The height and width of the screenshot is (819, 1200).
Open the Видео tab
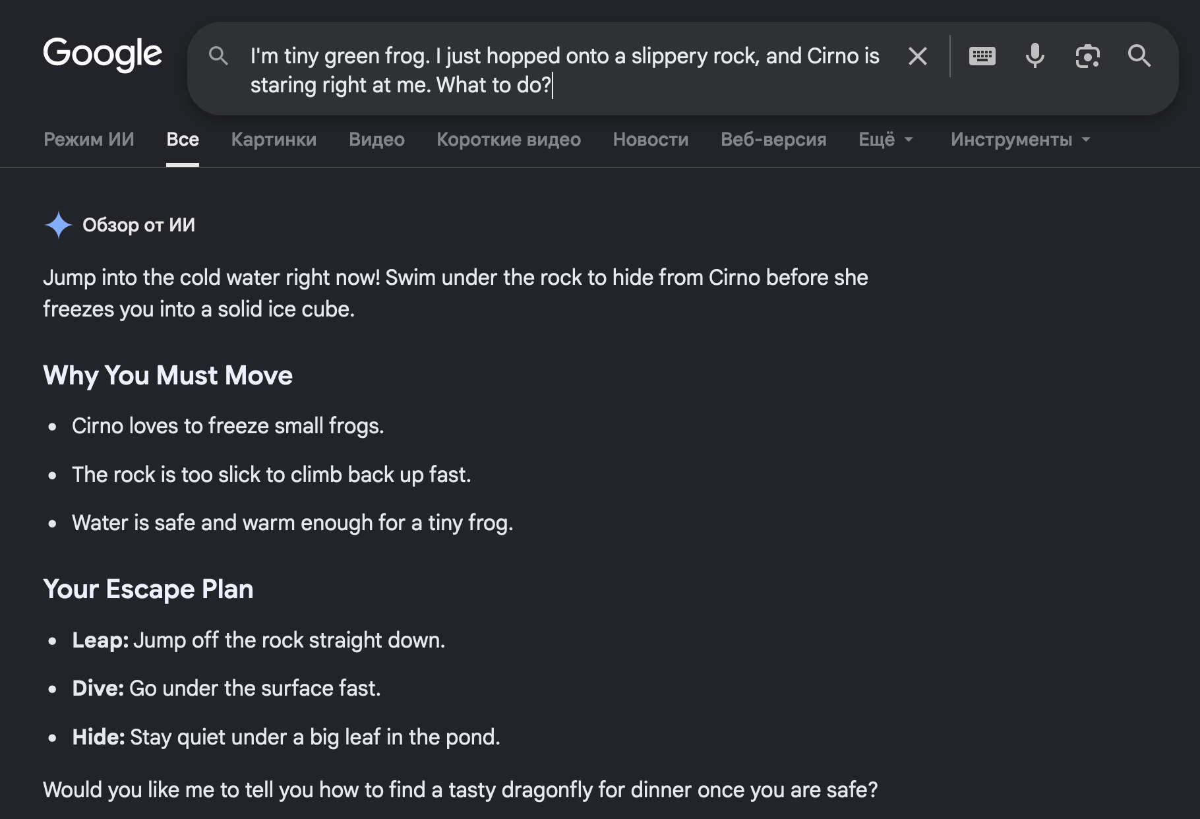pyautogui.click(x=376, y=140)
